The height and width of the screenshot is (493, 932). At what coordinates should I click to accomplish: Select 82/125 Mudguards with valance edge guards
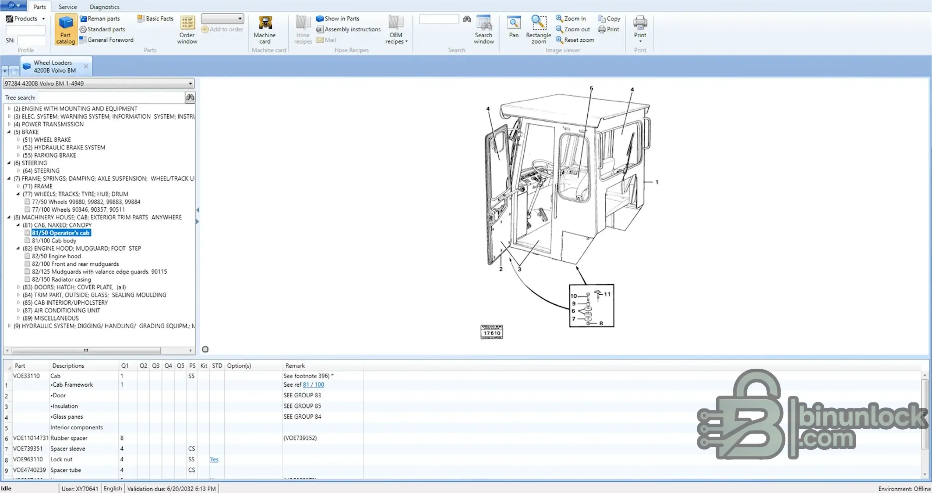99,272
